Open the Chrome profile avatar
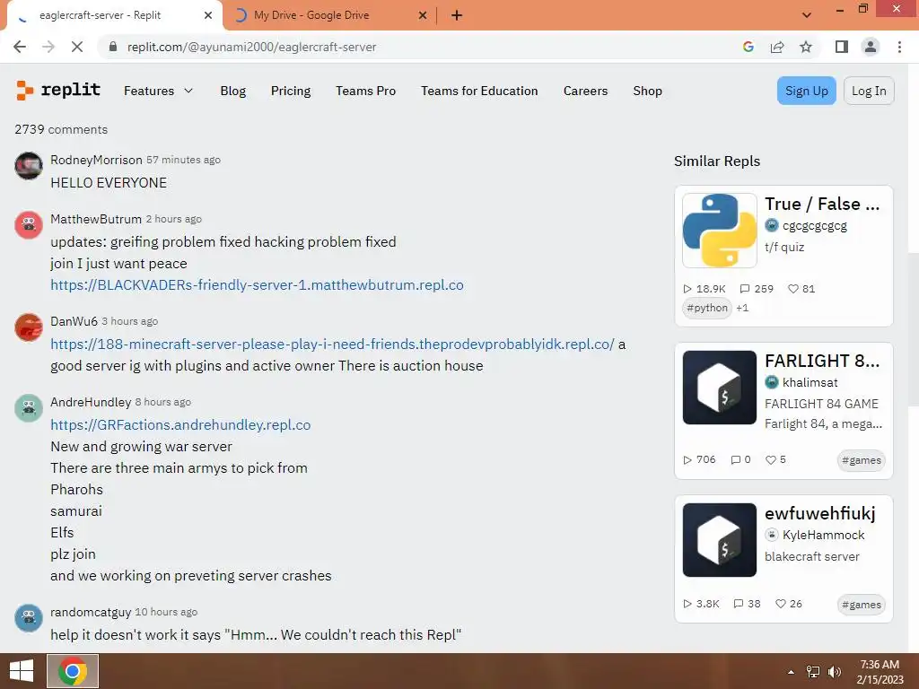Screen dimensions: 919x689 871,47
